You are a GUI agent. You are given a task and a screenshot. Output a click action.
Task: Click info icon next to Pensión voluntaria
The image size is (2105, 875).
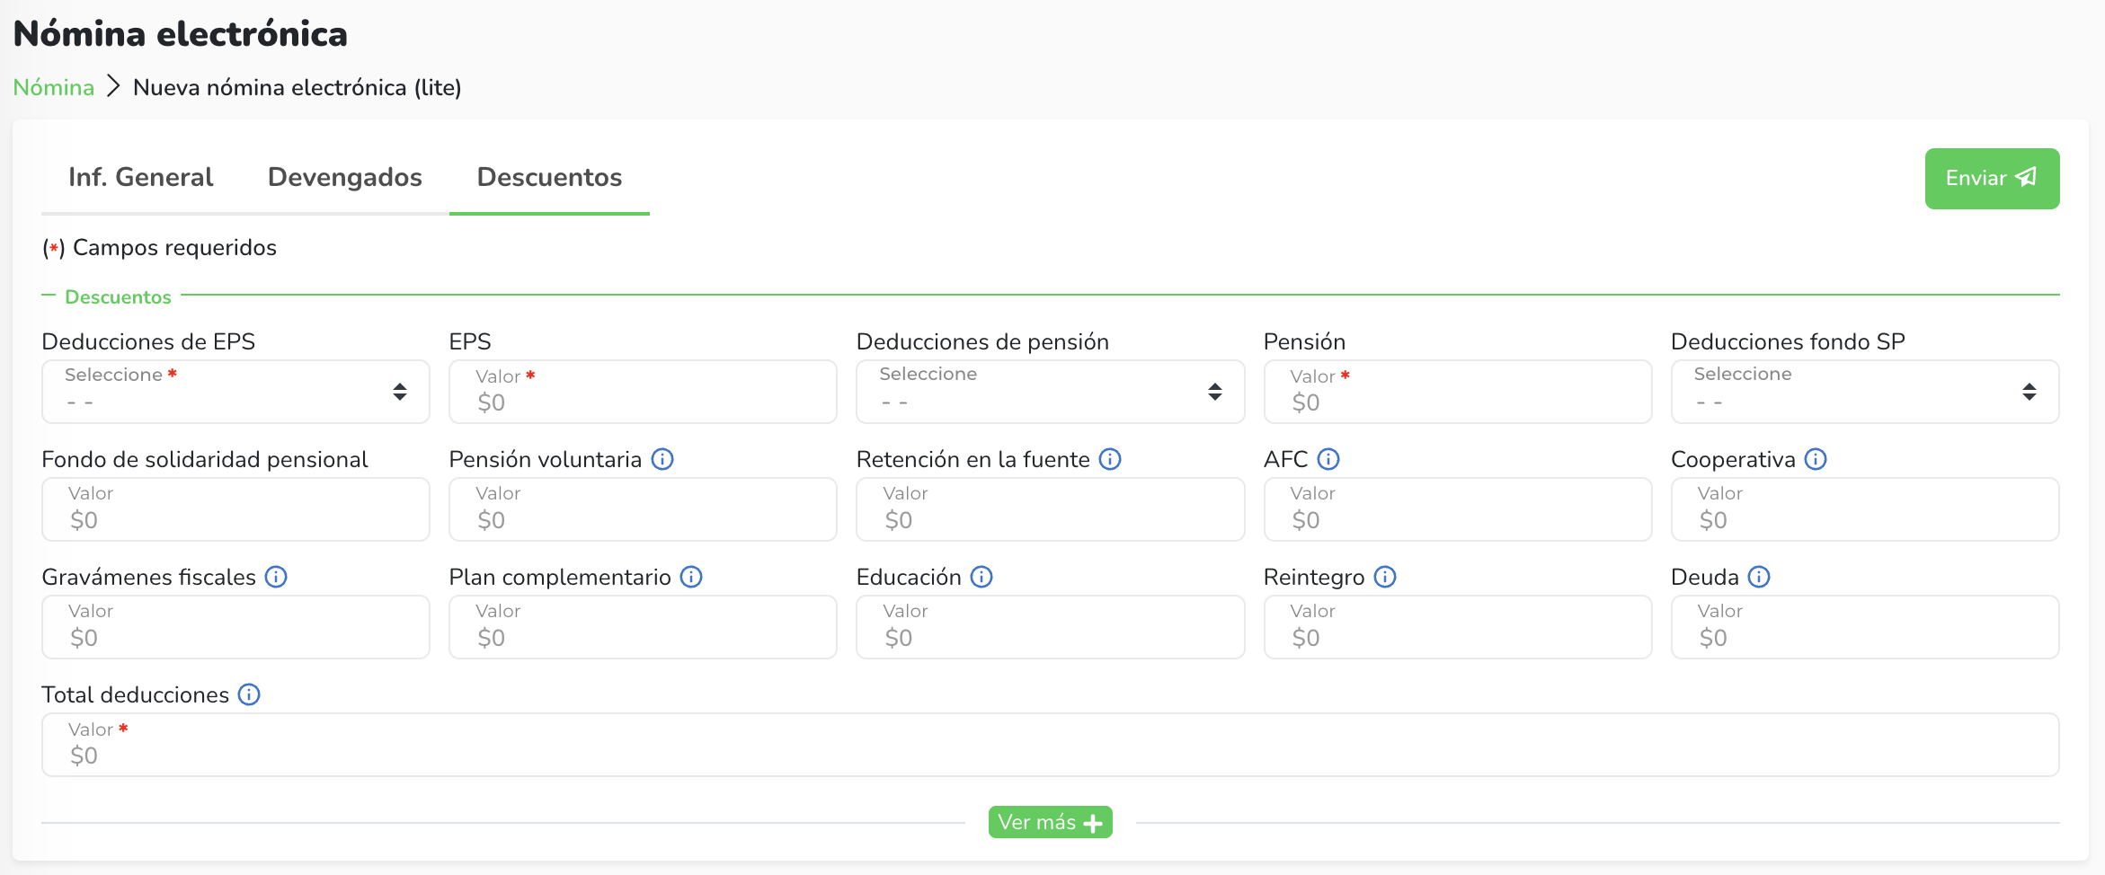(662, 459)
